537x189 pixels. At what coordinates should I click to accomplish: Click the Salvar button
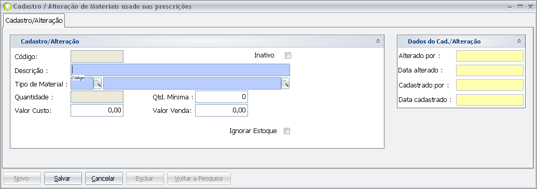(63, 179)
